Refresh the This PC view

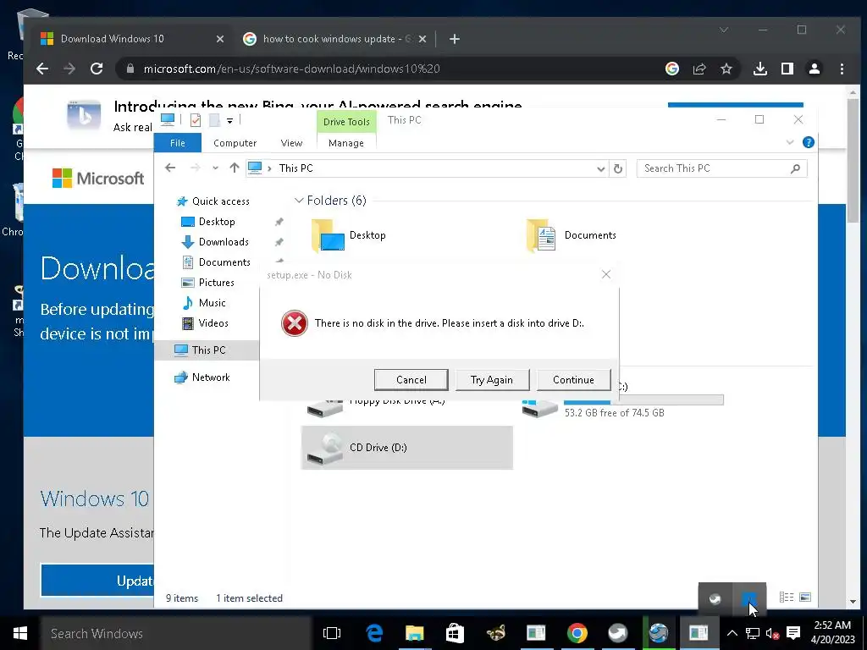(618, 168)
